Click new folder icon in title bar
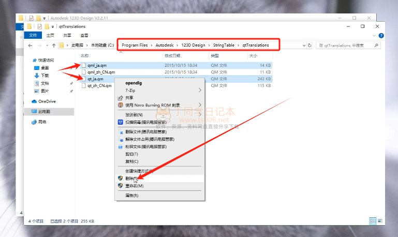The image size is (398, 237). tap(47, 26)
